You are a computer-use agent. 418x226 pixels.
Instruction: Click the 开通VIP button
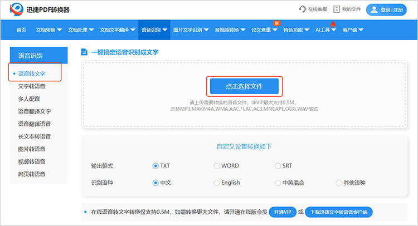283,212
